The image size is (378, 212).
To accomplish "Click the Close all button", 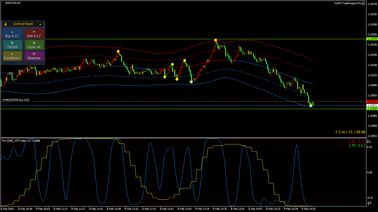I will pyautogui.click(x=34, y=45).
